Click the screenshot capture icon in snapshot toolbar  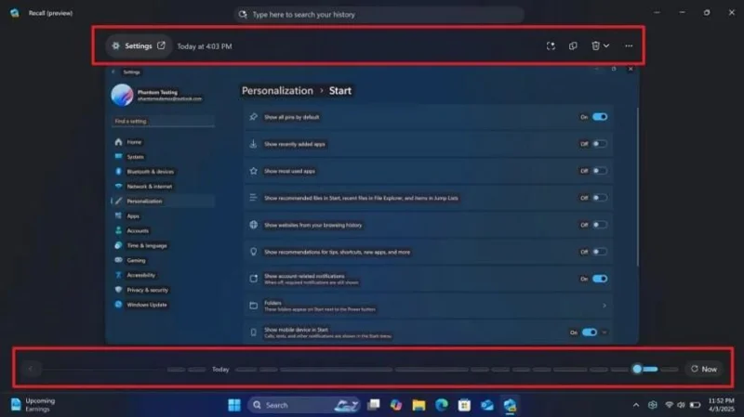(551, 46)
